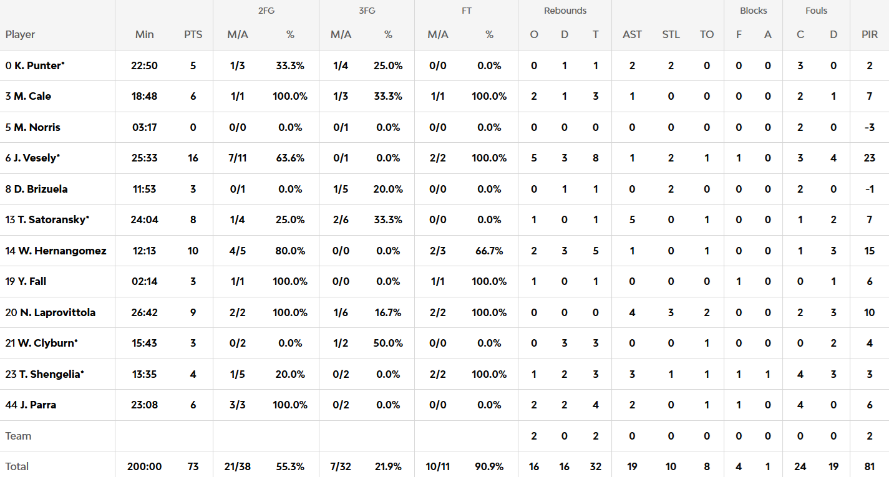889x477 pixels.
Task: Select the STL column header
Action: [x=671, y=34]
